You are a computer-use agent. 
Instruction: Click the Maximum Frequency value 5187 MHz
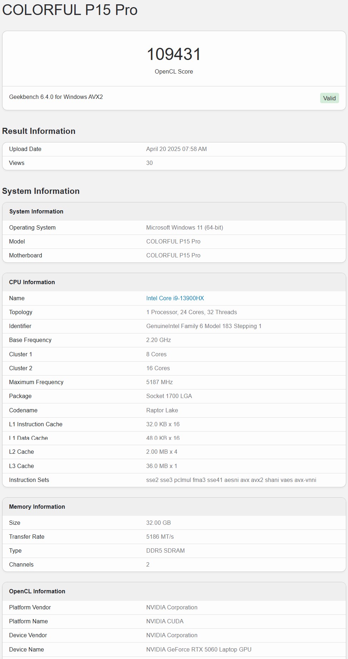(159, 382)
